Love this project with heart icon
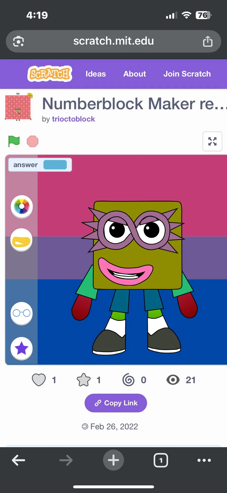Image resolution: width=227 pixels, height=493 pixels. pos(39,380)
